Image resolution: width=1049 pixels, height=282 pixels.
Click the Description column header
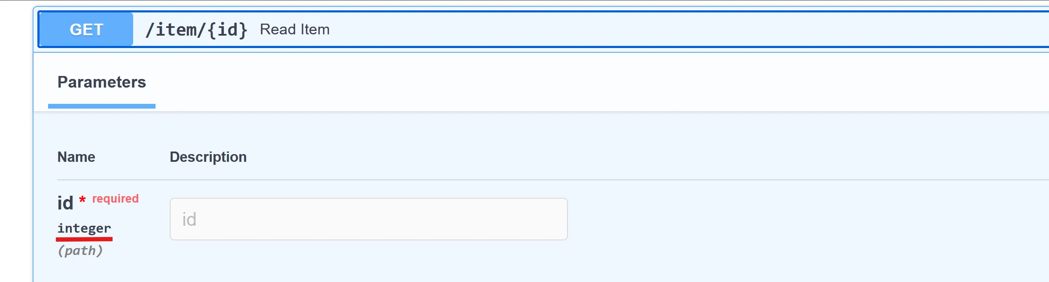click(208, 157)
